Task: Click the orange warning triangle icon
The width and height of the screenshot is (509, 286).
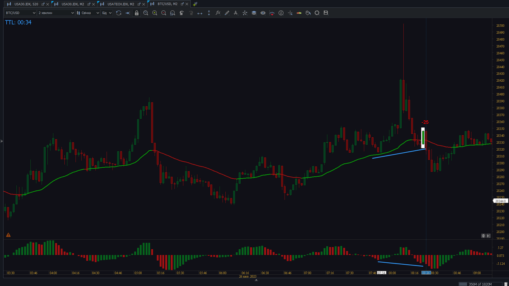Action: (8, 235)
